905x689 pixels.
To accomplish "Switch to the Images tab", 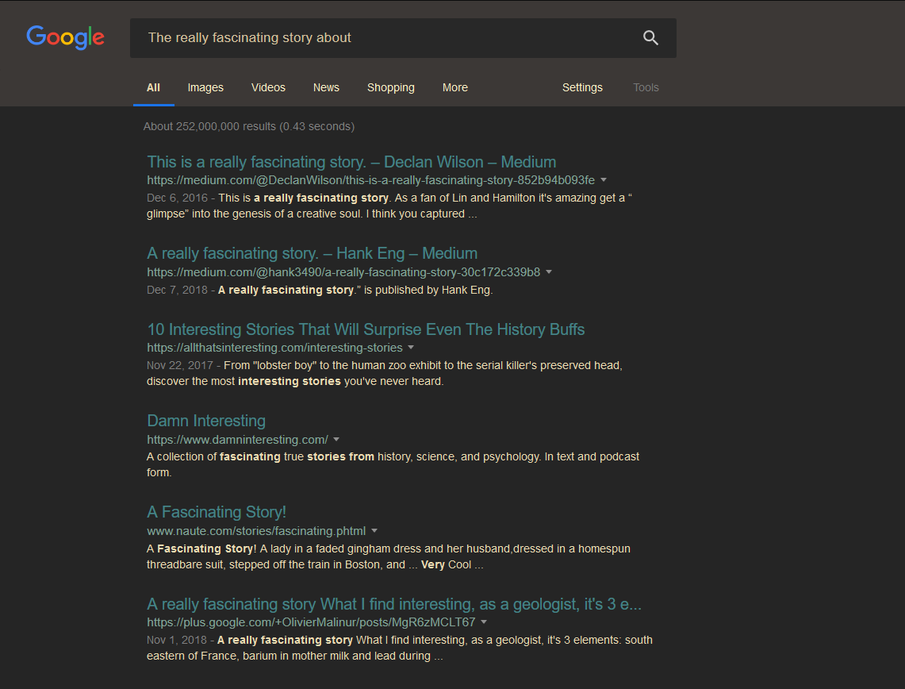I will pyautogui.click(x=205, y=87).
